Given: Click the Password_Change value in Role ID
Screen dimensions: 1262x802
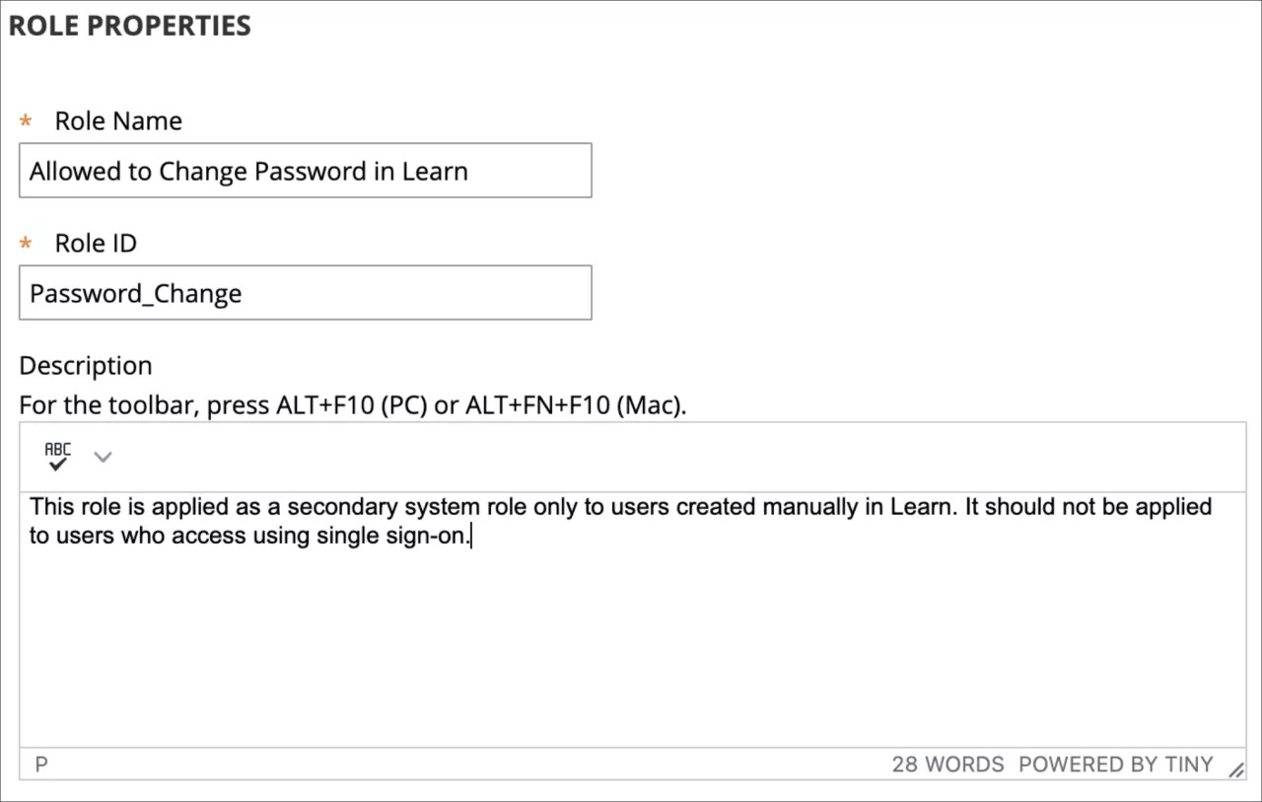Looking at the screenshot, I should tap(135, 292).
